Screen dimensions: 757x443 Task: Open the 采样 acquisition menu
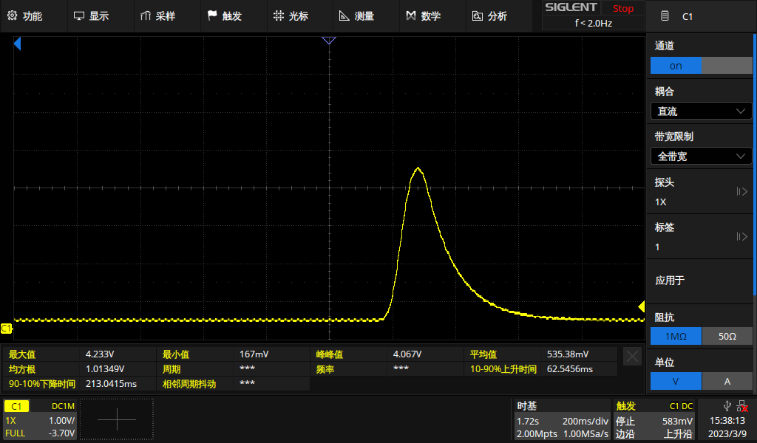[x=157, y=16]
